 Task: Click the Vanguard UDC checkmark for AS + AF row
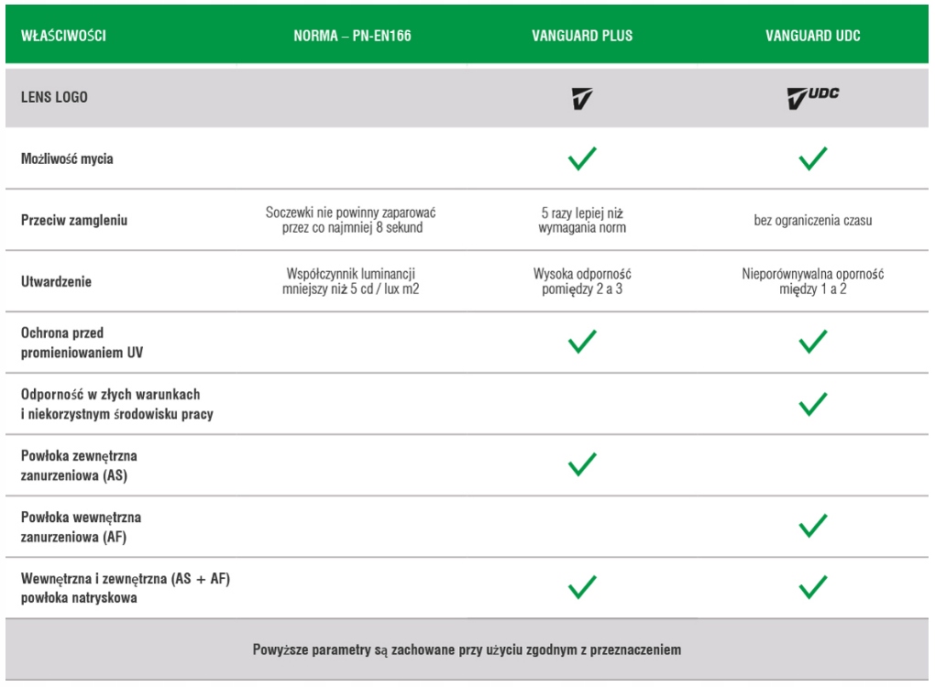[x=813, y=587]
